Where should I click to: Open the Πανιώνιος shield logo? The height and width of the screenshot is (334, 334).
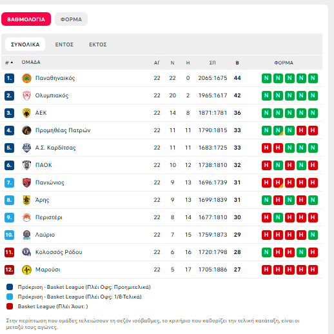tap(26, 182)
